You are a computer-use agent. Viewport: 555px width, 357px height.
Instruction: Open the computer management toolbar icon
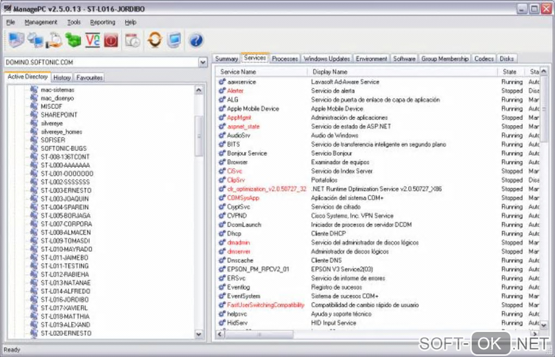(x=16, y=40)
